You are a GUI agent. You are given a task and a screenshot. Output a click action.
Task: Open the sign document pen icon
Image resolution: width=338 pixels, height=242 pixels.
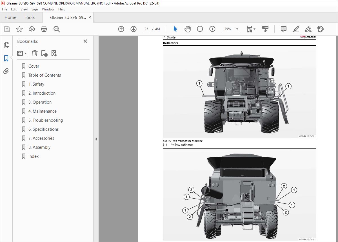308,29
